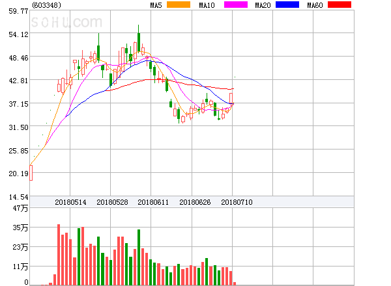Image resolution: width=391 pixels, height=286 pixels.
Task: Click the orange MA5 legend swatch
Action: [x=179, y=5]
